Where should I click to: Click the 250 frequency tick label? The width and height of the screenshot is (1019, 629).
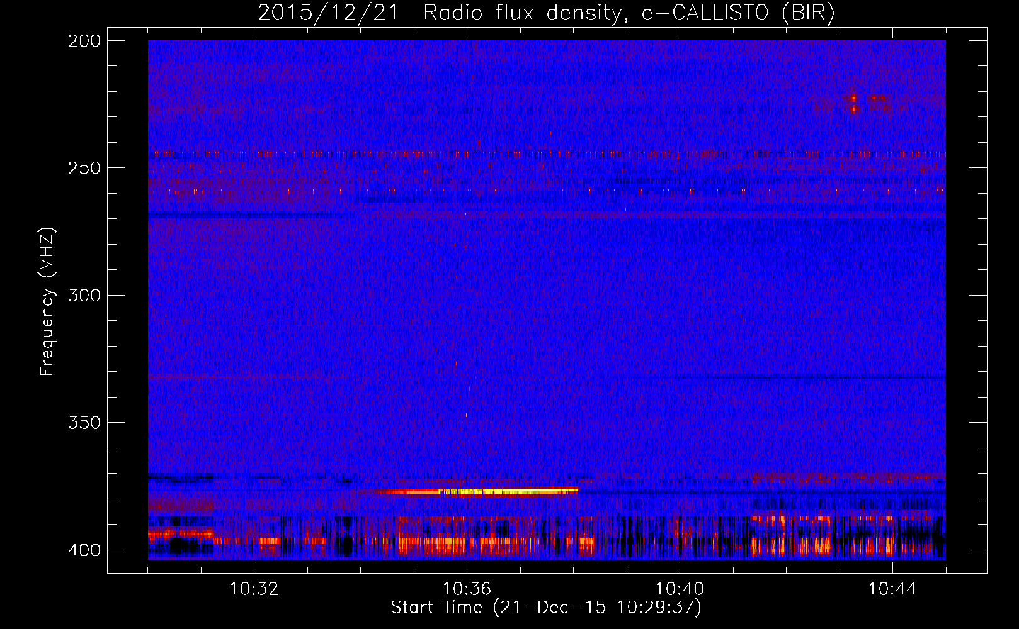[x=84, y=168]
